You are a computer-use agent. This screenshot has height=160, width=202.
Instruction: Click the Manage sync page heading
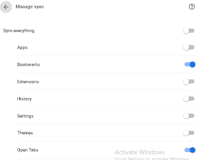tap(30, 7)
